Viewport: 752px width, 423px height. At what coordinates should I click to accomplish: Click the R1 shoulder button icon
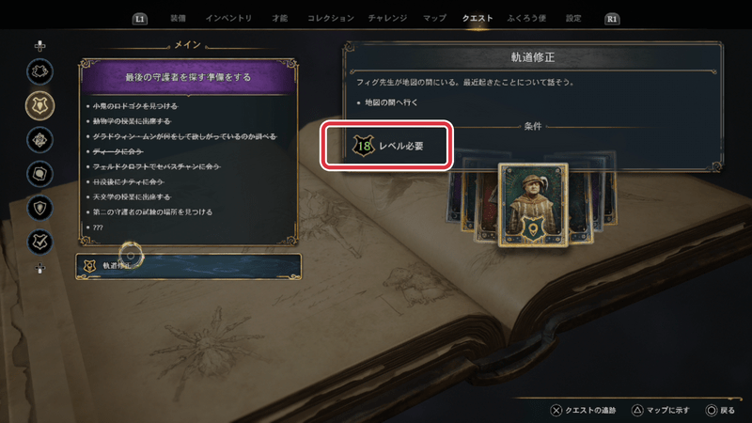click(x=612, y=19)
